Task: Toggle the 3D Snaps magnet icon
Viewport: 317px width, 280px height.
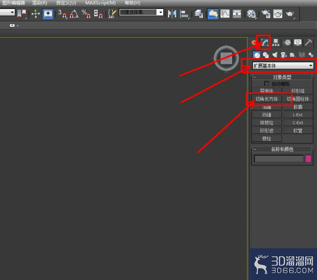Action: click(62, 14)
